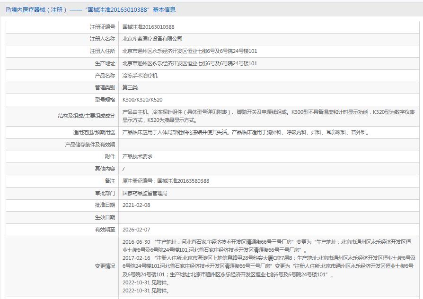Click the label '适用范围/预期用途'

pos(94,132)
